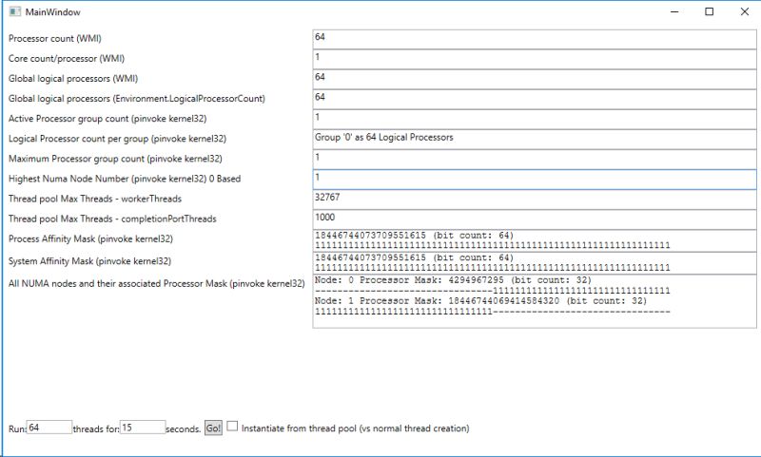Image resolution: width=761 pixels, height=457 pixels.
Task: Click the Highest Numa Node Number value field
Action: (x=535, y=180)
